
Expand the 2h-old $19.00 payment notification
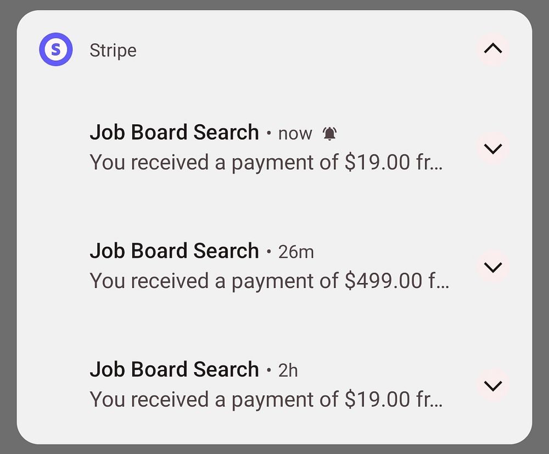493,385
